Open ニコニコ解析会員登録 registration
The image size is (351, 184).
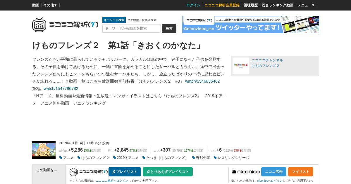coord(222,5)
